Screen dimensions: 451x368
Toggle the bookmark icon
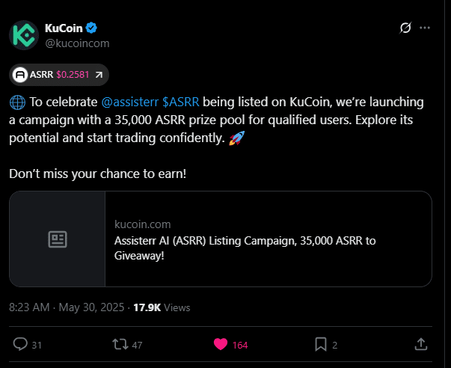320,344
